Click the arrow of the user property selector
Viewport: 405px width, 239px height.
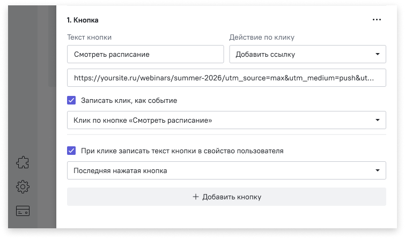coord(378,170)
